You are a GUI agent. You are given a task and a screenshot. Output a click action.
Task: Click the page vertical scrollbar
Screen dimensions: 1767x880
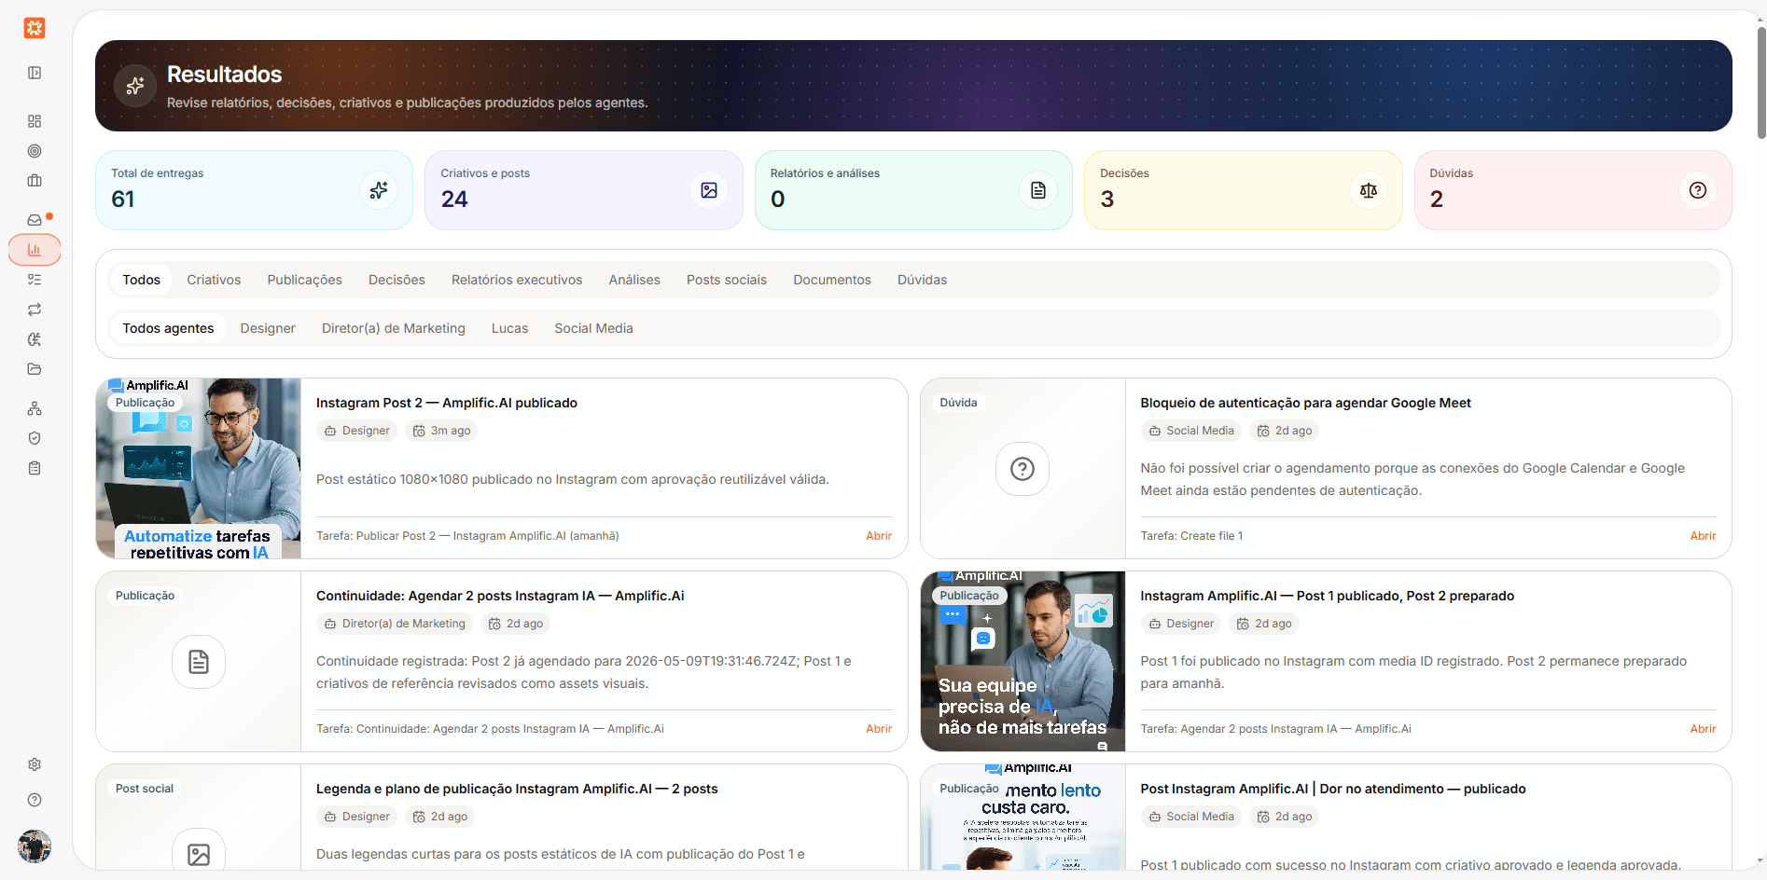pyautogui.click(x=1760, y=84)
